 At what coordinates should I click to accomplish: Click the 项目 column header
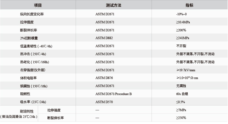(38, 5)
